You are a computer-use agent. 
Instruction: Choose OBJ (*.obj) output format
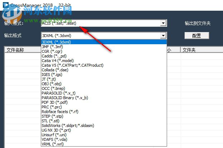(104, 84)
